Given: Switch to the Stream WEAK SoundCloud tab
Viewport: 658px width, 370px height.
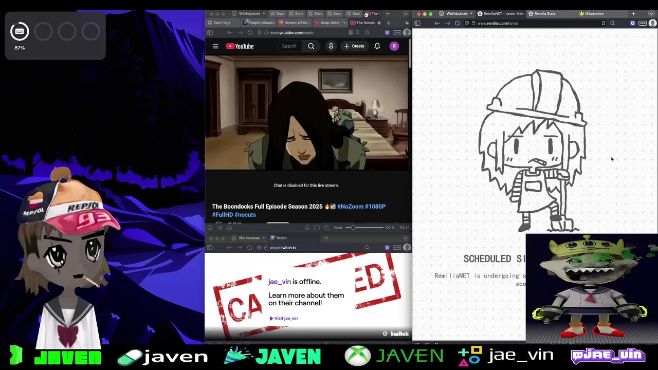Looking at the screenshot, I should point(295,23).
